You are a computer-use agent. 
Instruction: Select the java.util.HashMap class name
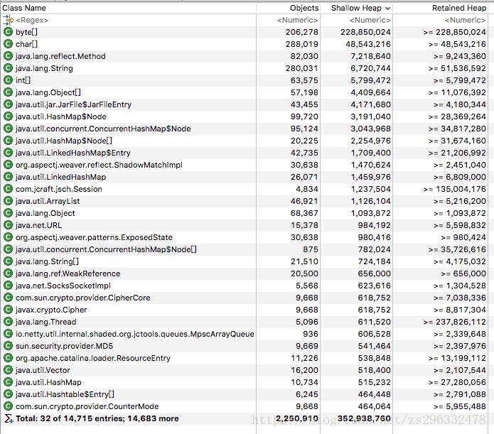48,382
